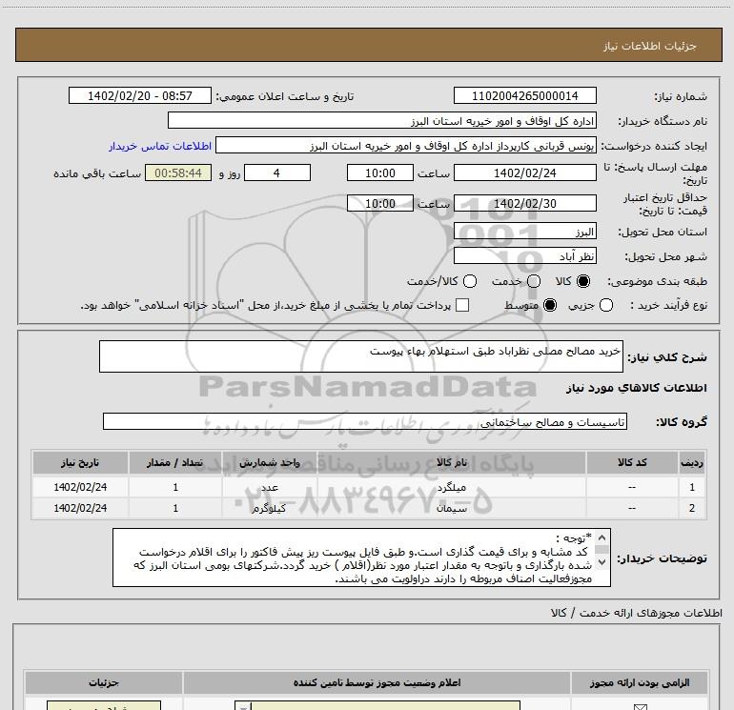Select میلگرد row need date 1402/02/24

click(x=80, y=487)
